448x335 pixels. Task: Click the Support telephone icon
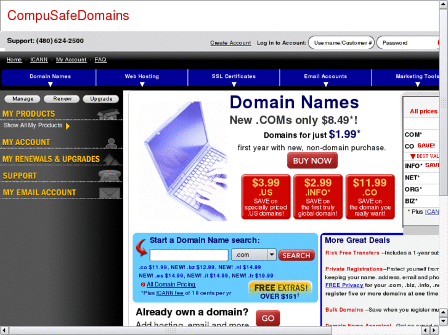(110, 176)
